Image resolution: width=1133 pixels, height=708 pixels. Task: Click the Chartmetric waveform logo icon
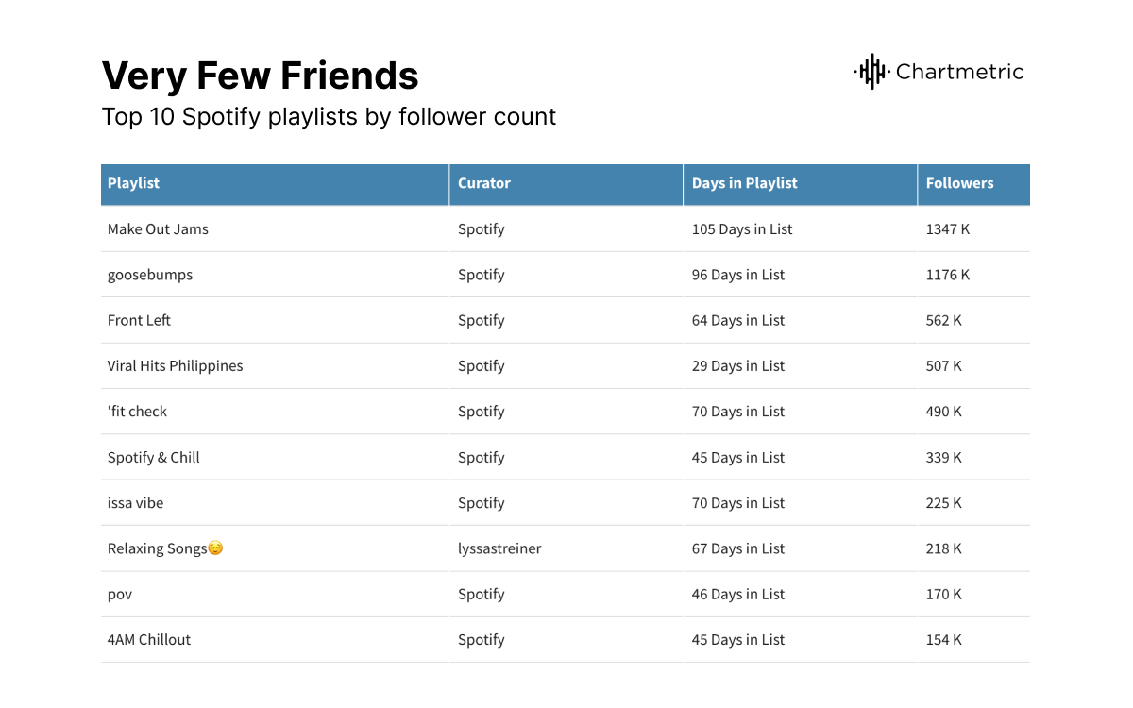(x=871, y=71)
